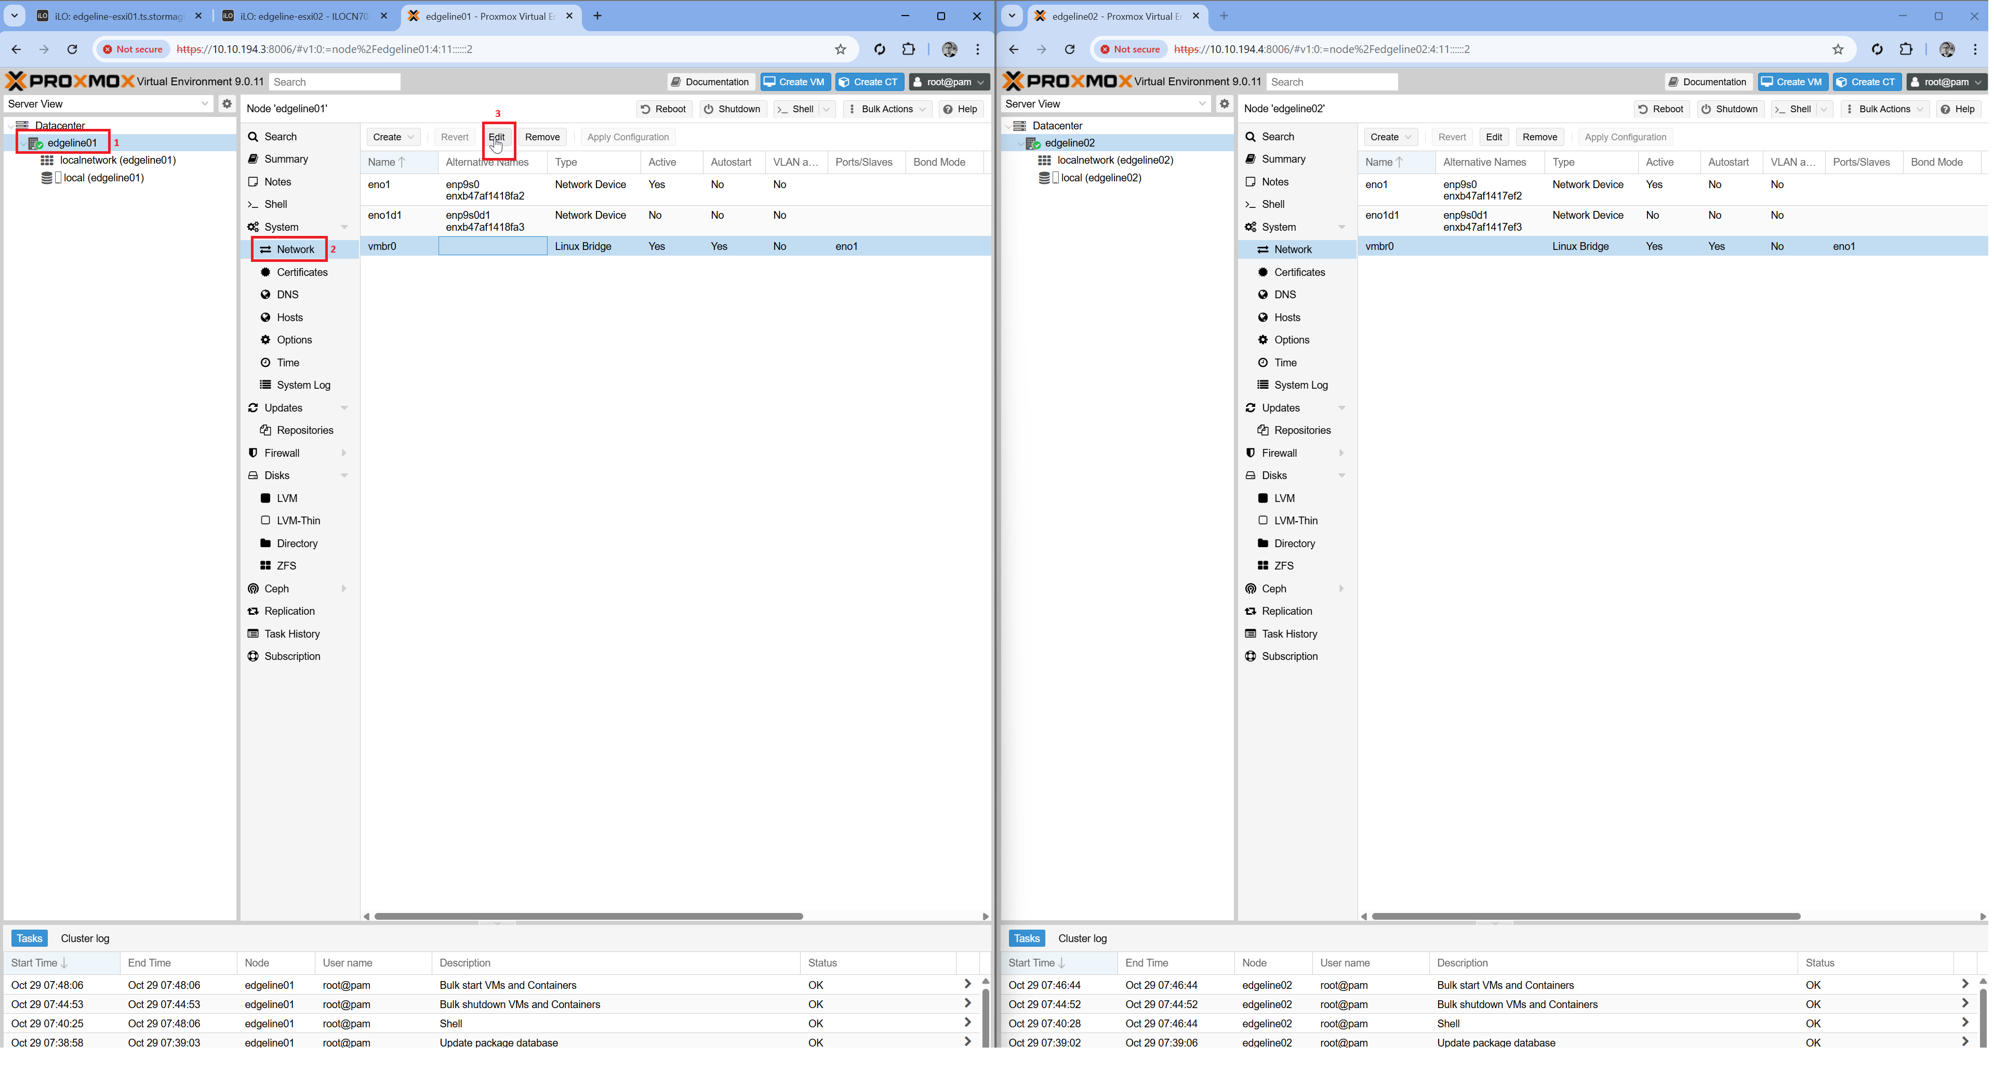Viewport: 1994px width, 1072px height.
Task: Click Help button for node edgeline01
Action: click(x=961, y=109)
